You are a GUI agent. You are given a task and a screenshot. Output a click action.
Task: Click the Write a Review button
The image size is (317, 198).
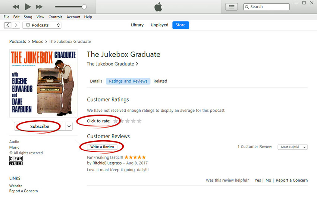(102, 147)
